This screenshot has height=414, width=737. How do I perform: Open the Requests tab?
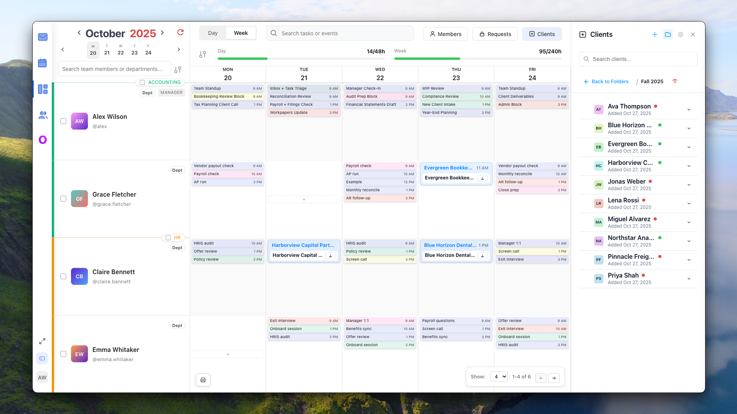tap(495, 34)
